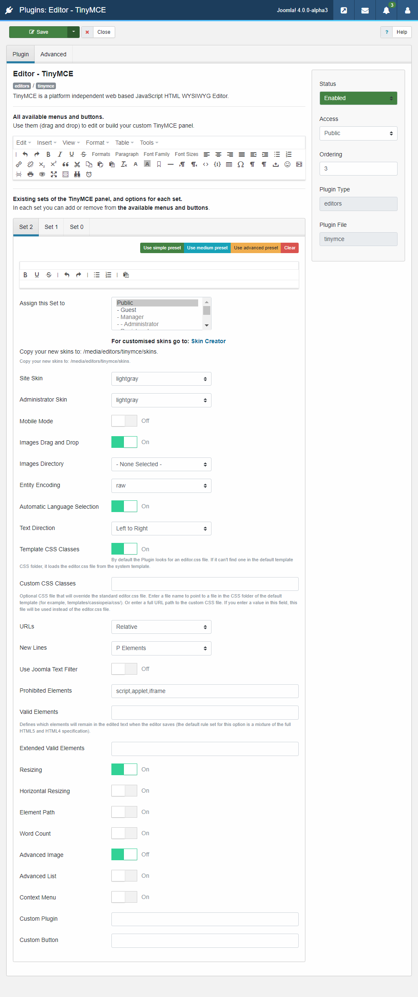Click Use medium preset button

click(207, 248)
